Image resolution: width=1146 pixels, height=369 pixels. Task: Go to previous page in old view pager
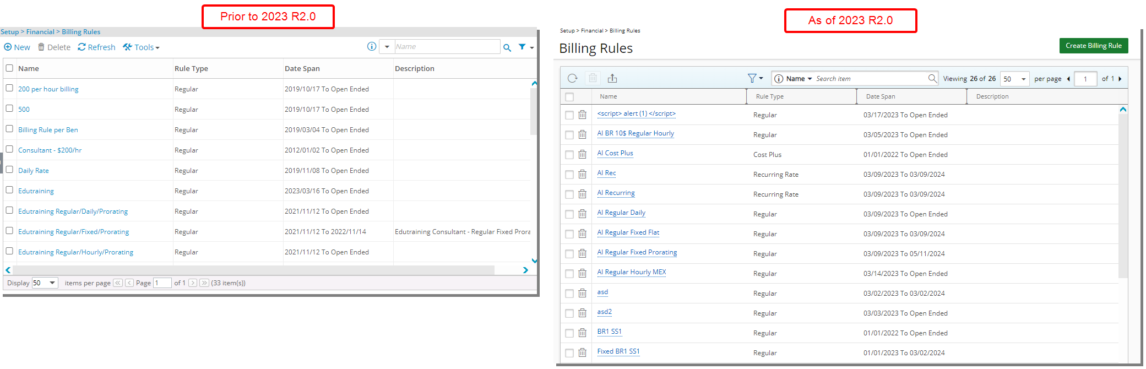tap(129, 283)
